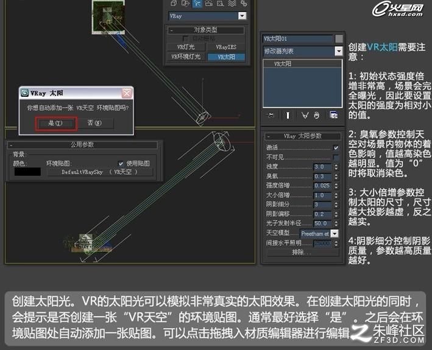The image size is (432, 350).
Task: Click the 大小倍增 value field 1.0
Action: click(323, 195)
